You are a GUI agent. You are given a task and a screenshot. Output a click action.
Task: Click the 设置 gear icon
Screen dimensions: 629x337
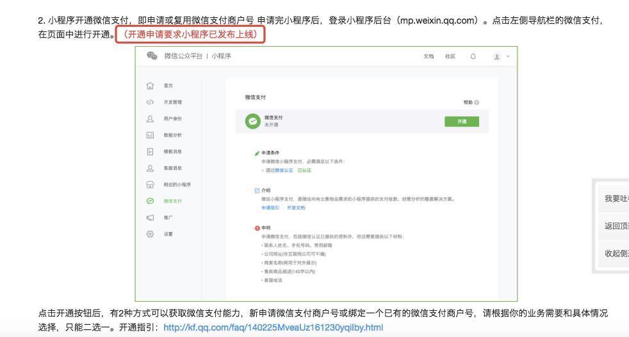coord(150,234)
